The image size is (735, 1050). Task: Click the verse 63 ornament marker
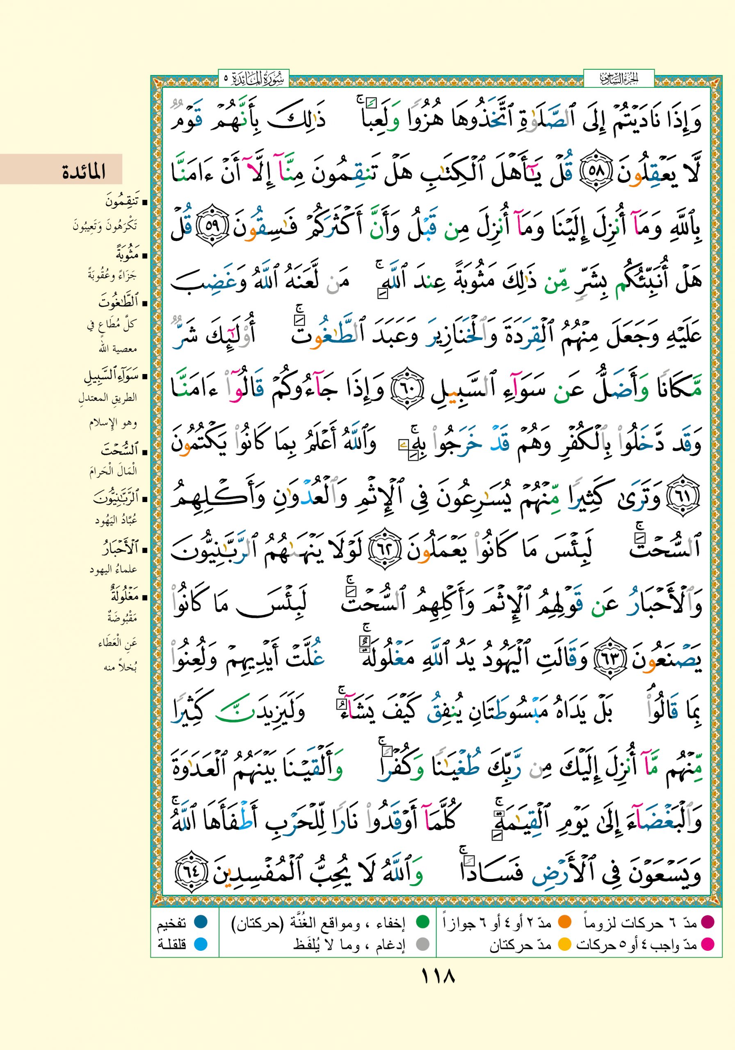[611, 660]
